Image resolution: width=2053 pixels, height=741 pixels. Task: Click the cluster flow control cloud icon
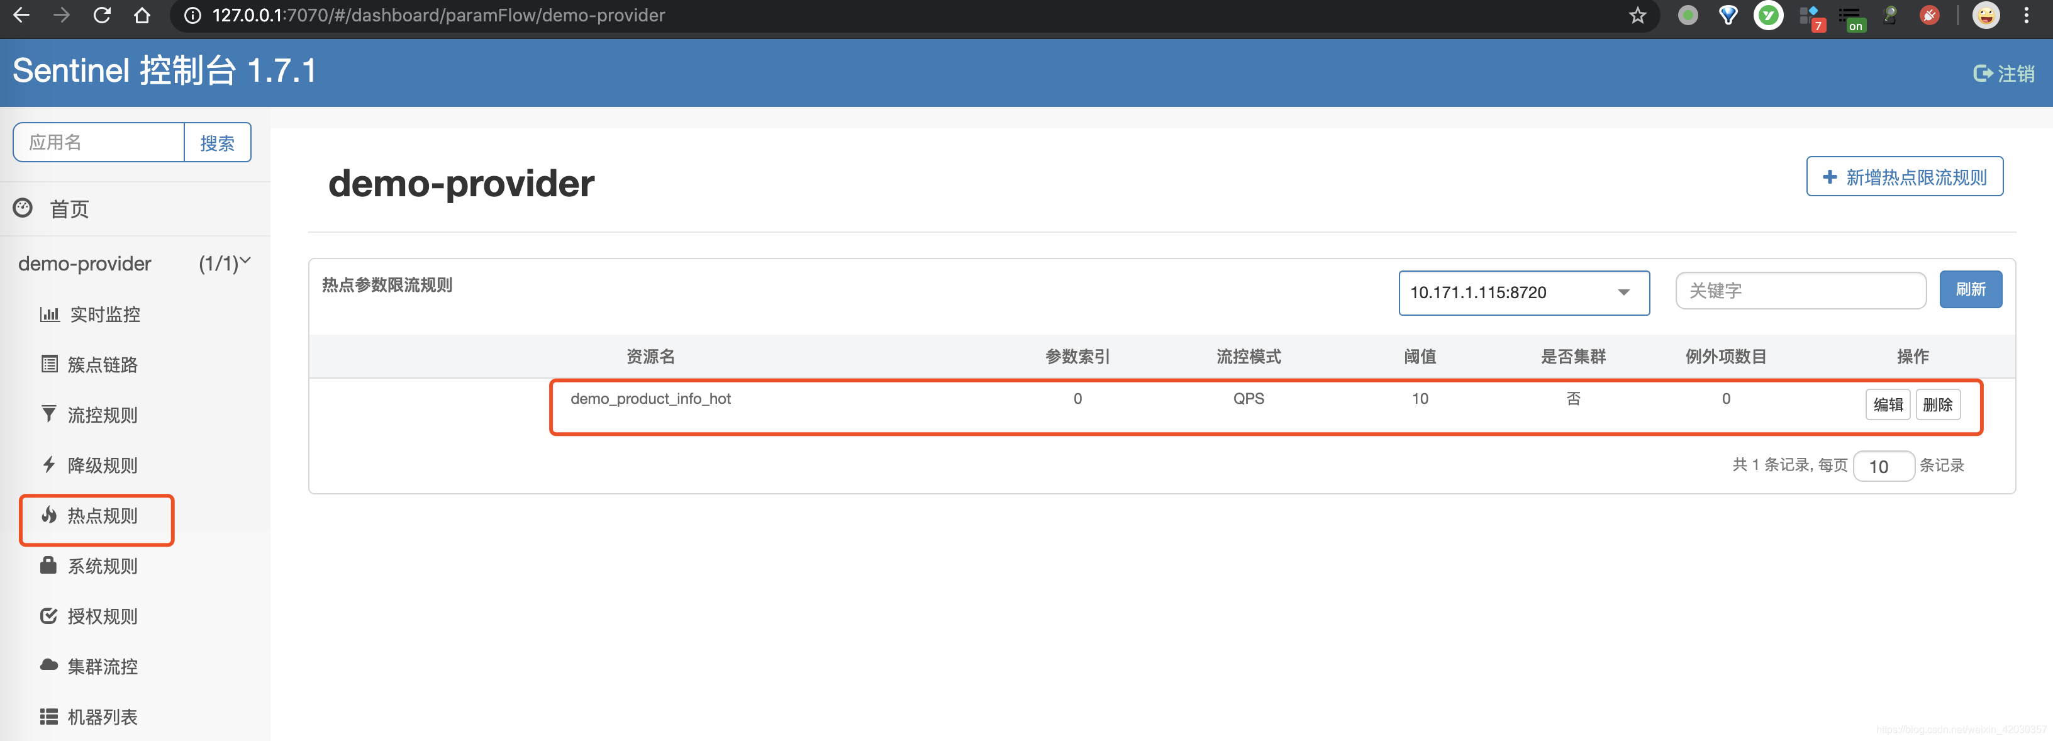(x=48, y=666)
